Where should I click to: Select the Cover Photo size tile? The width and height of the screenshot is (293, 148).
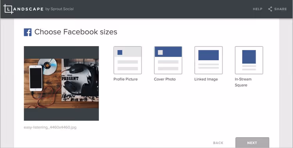click(x=168, y=60)
